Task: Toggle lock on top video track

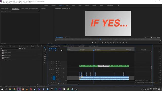Action: tap(52, 62)
